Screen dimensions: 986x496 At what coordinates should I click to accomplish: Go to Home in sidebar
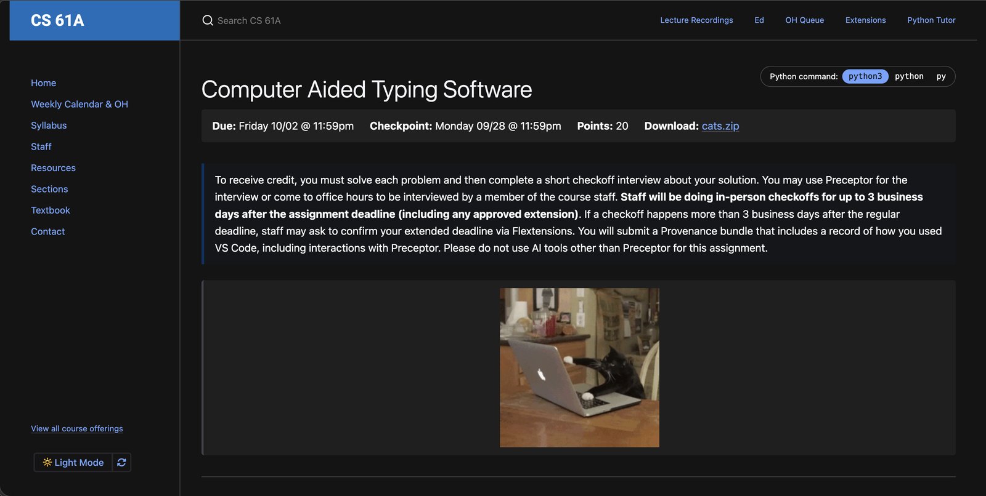tap(43, 83)
